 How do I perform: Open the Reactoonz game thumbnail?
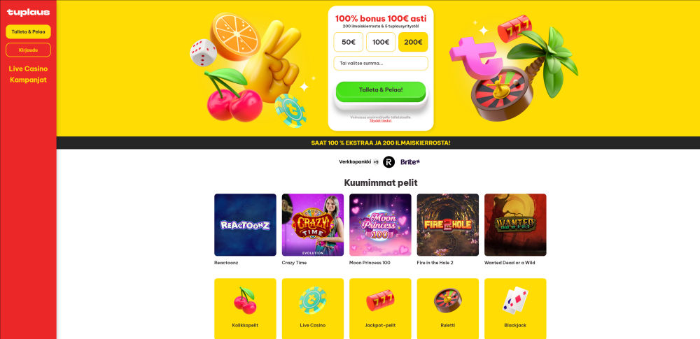click(245, 225)
